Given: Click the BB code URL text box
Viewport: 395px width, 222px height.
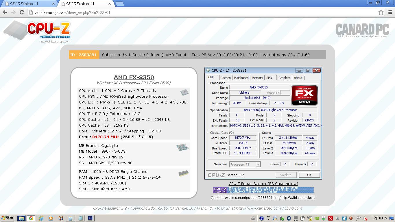Looking at the screenshot, I should [263, 198].
